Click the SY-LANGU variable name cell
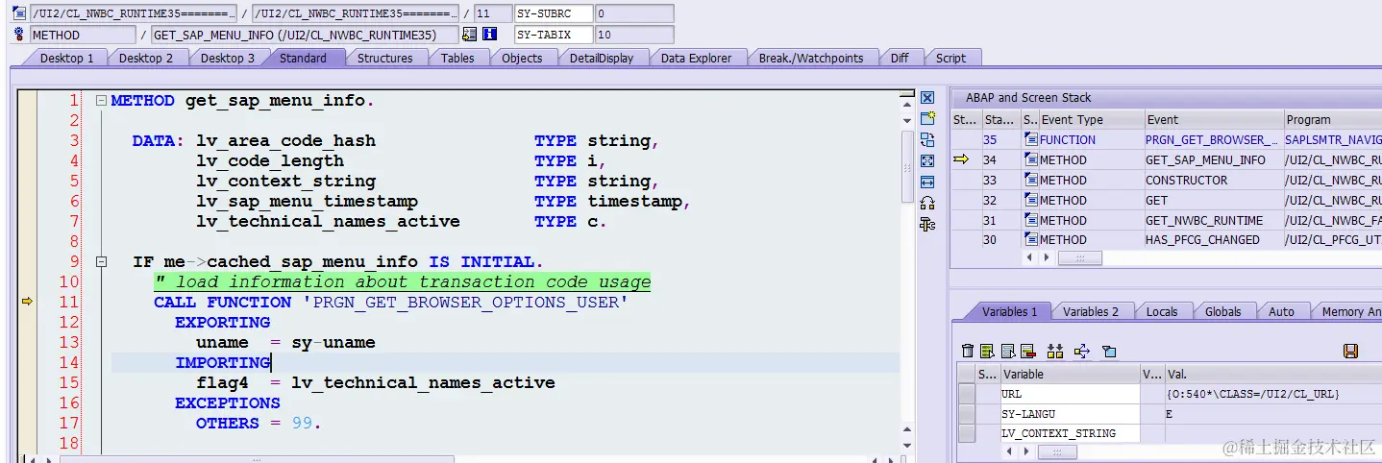Viewport: 1382px width, 463px height. 1070,413
